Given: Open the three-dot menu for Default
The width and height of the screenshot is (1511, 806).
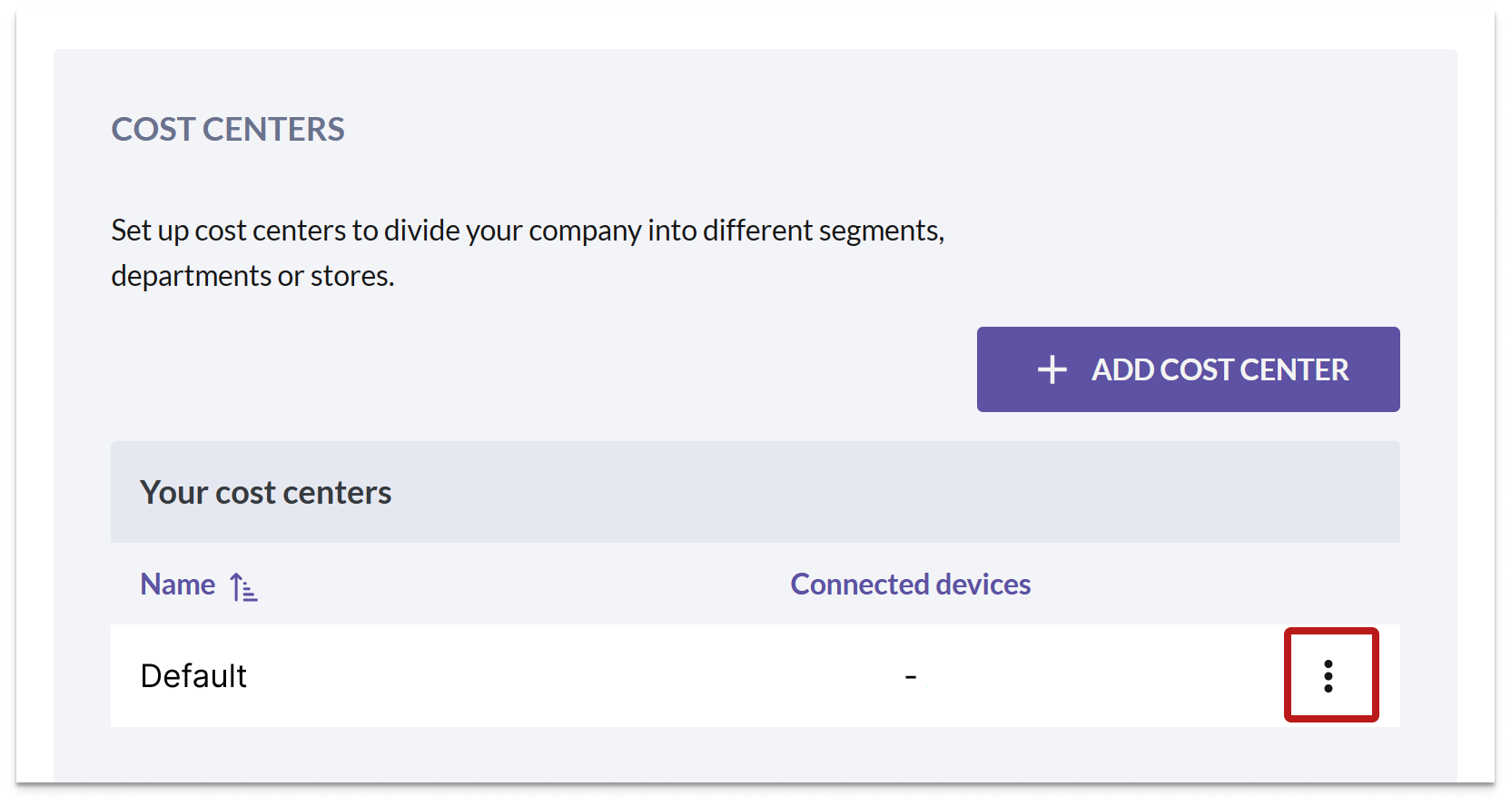Looking at the screenshot, I should pyautogui.click(x=1328, y=676).
